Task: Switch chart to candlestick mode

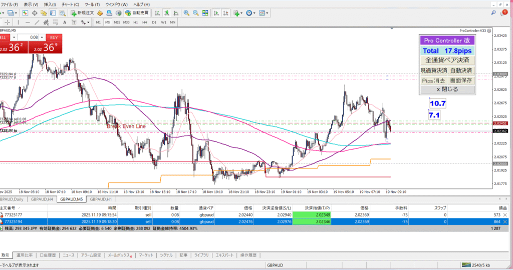Action: (165, 12)
